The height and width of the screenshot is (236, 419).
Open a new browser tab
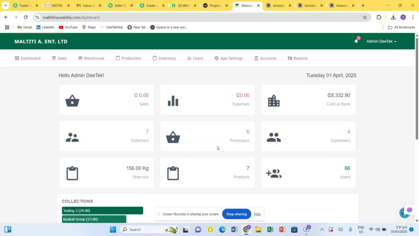[x=363, y=5]
